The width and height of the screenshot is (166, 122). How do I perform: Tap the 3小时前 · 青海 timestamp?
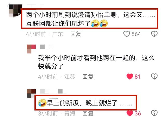tap(57, 113)
